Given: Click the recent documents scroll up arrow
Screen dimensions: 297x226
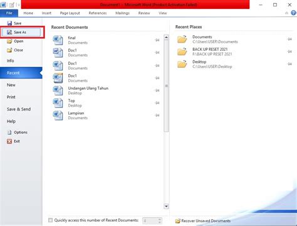Looking at the screenshot, I should click(x=166, y=37).
